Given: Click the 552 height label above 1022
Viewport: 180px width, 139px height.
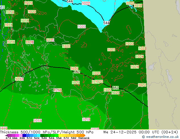Looking at the screenshot, I should click(115, 88).
